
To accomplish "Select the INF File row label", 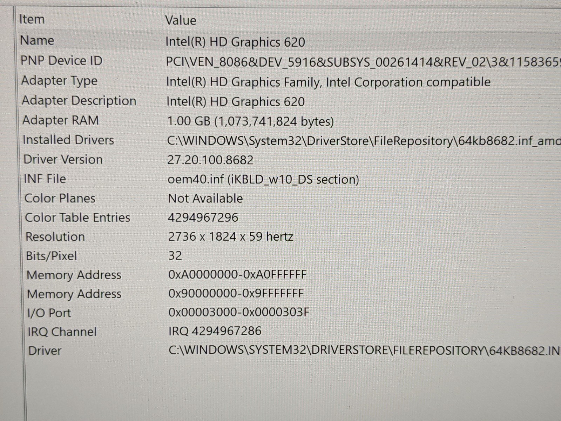I will point(45,179).
